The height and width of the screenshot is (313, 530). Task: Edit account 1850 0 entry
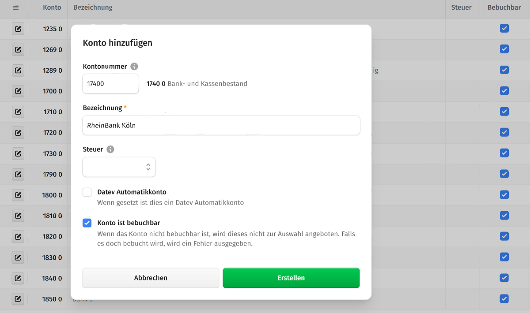coord(18,299)
